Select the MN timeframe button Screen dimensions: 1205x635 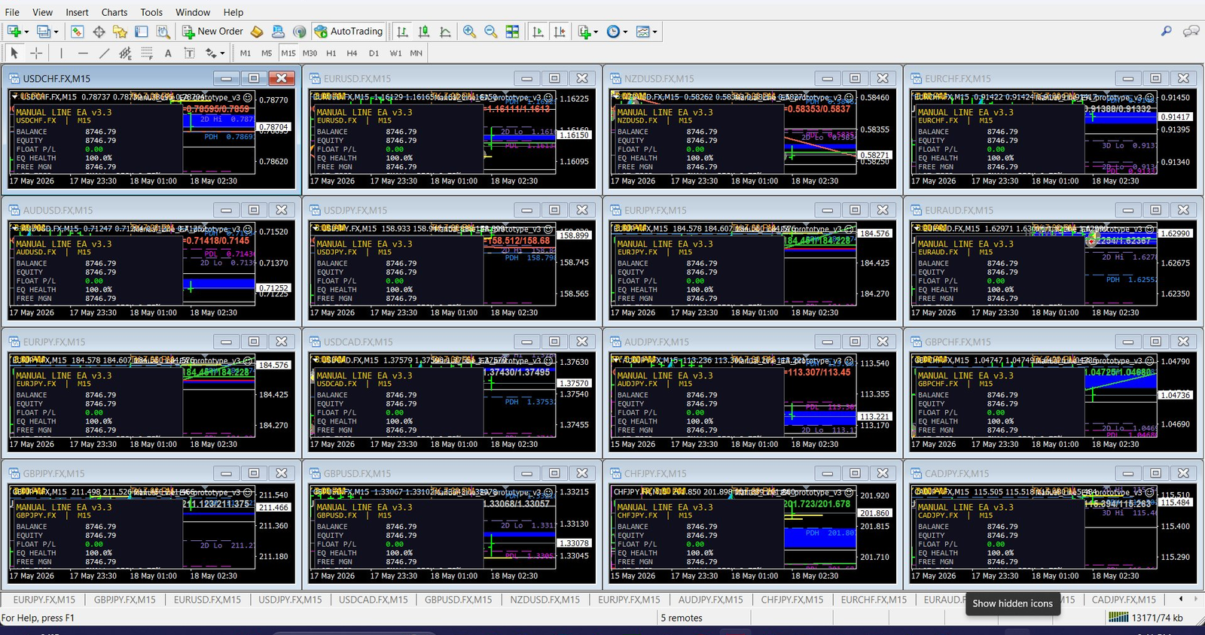416,53
